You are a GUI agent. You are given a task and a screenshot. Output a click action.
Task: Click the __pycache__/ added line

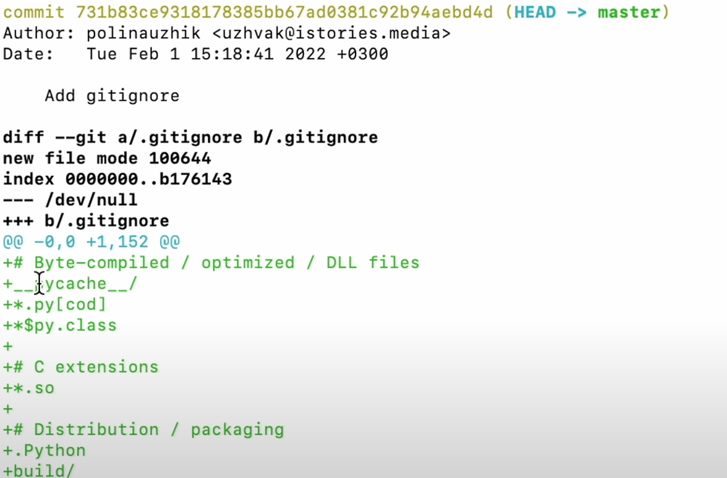click(x=70, y=284)
